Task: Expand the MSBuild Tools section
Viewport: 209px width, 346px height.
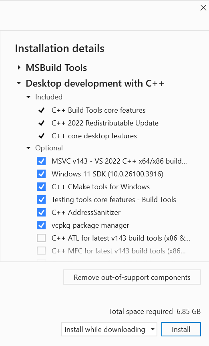Action: (19, 67)
